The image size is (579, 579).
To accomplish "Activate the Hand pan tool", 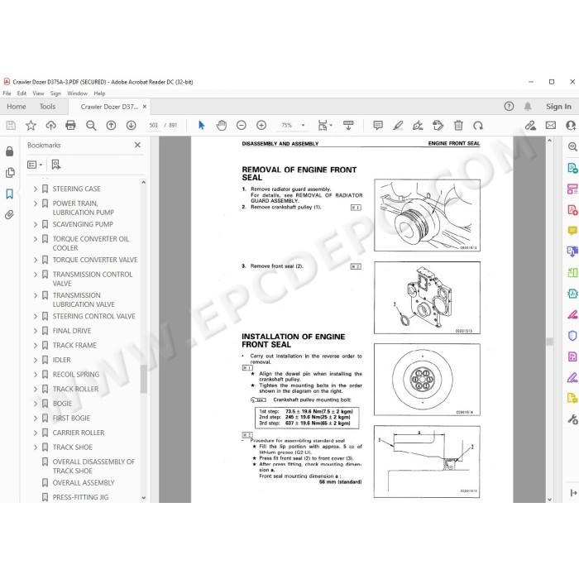I will pos(221,126).
